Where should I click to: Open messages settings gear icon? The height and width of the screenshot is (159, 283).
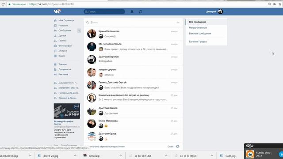[x=178, y=146]
